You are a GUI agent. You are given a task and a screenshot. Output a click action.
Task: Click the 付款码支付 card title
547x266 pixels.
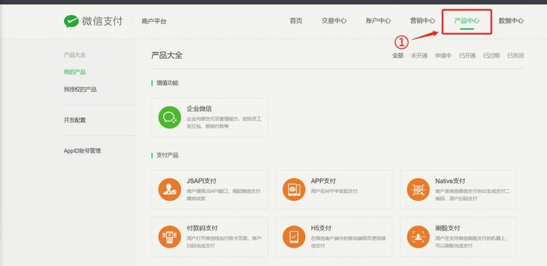pyautogui.click(x=202, y=228)
